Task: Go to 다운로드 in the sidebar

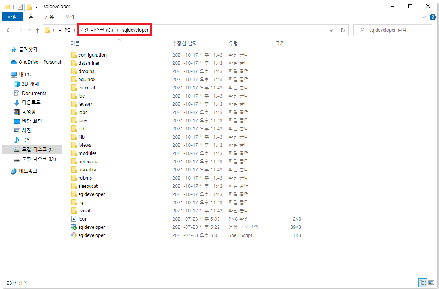Action: (27, 102)
